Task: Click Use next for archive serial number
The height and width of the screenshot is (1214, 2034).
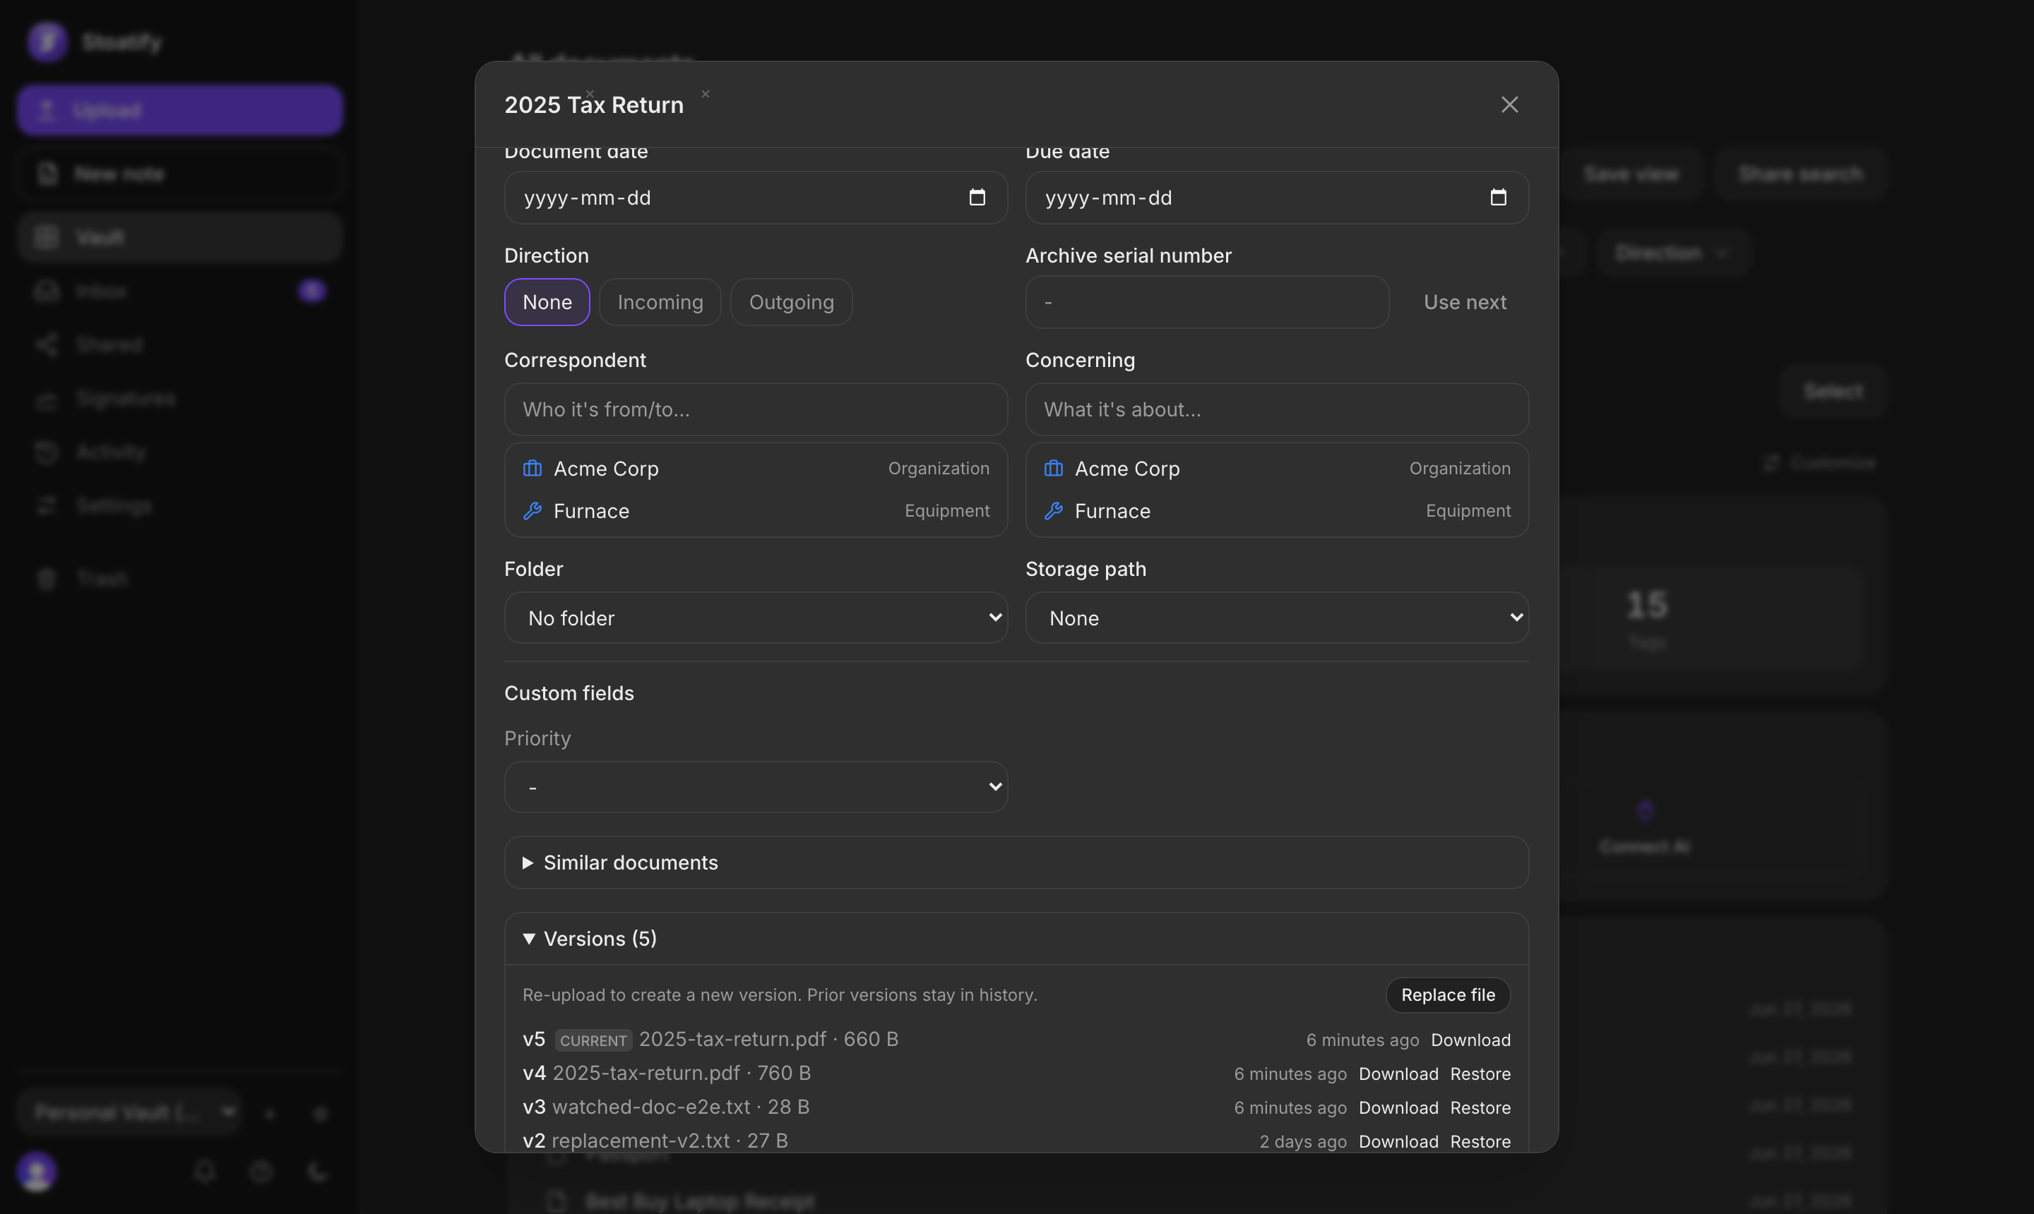Action: (x=1464, y=302)
